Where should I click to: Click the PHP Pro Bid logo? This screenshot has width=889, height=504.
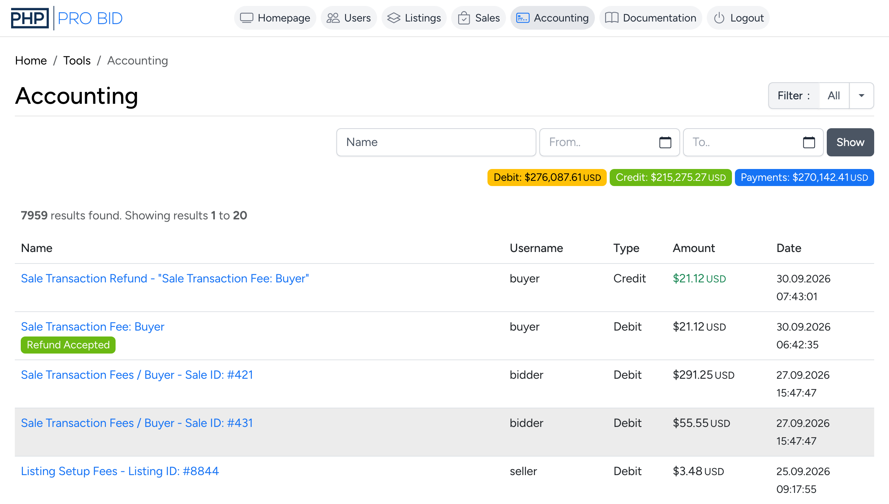tap(67, 18)
